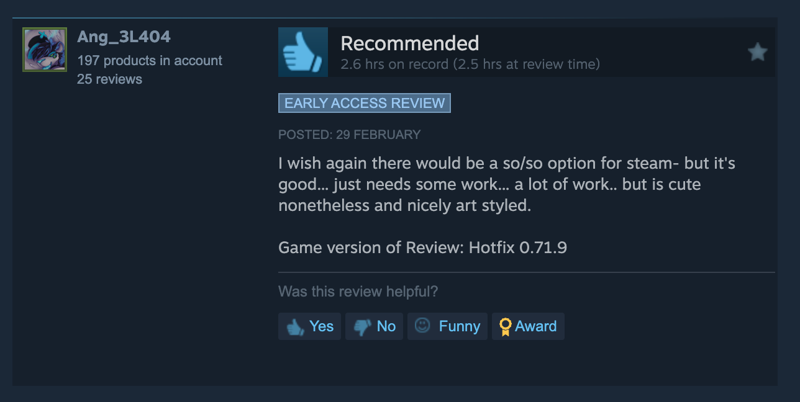View the 197 products in account
Screen dimensions: 800x402
click(150, 61)
